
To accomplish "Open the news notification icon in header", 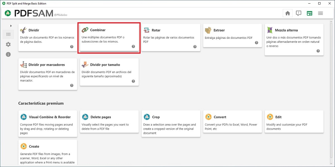I will 299,13.
